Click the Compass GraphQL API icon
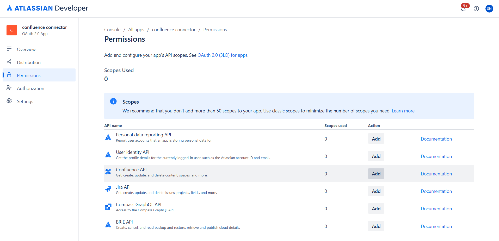The width and height of the screenshot is (499, 241). 108,207
